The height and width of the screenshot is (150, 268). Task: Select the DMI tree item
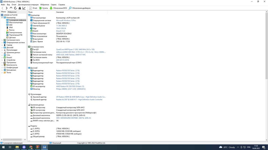tap(11, 25)
